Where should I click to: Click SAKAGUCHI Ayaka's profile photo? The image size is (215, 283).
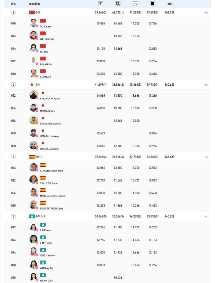pos(33,95)
